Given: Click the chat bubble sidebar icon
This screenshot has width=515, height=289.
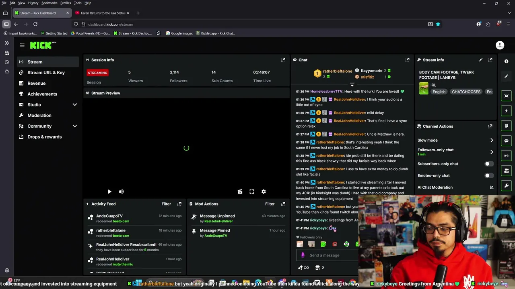Looking at the screenshot, I should pos(506,141).
